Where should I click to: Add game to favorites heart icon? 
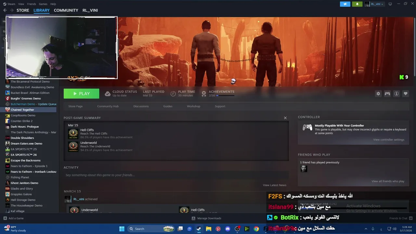click(405, 94)
